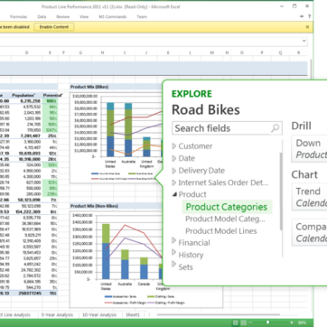The height and width of the screenshot is (327, 327).
Task: Expand the History field group
Action: 174,252
